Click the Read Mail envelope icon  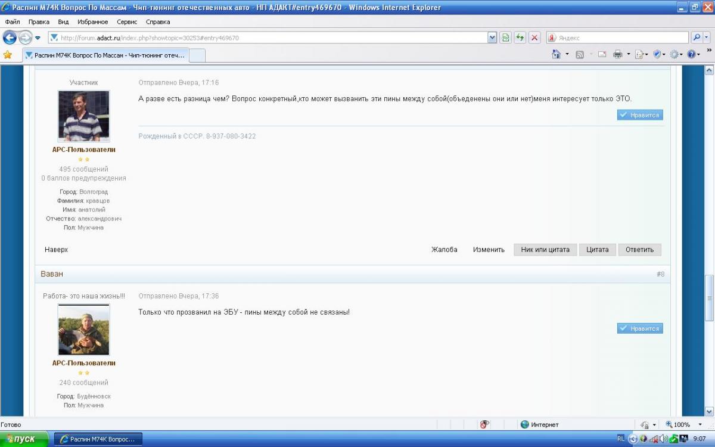click(x=602, y=54)
